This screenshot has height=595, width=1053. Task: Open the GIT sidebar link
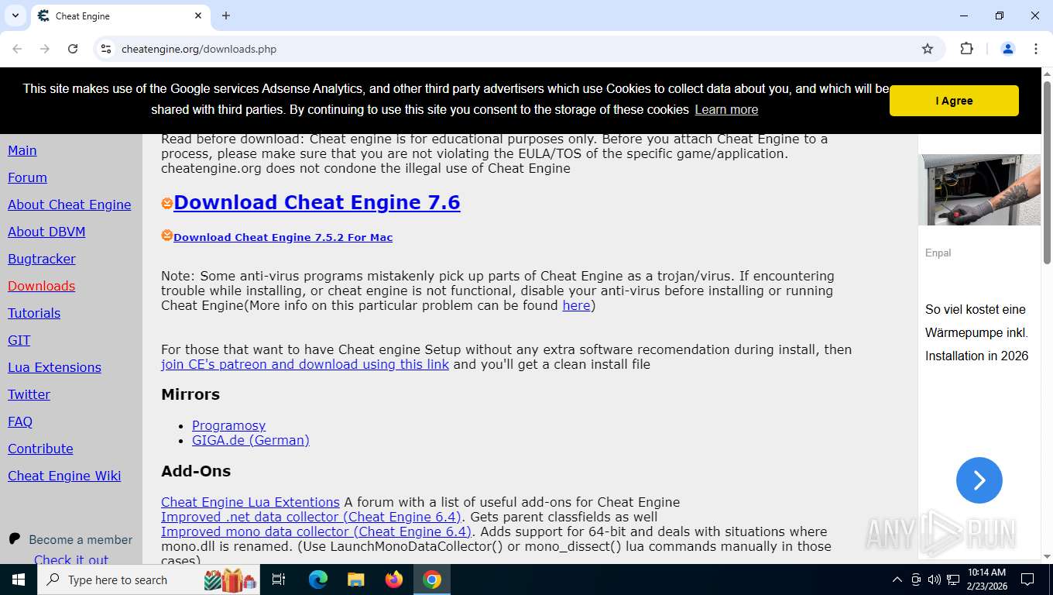(19, 340)
